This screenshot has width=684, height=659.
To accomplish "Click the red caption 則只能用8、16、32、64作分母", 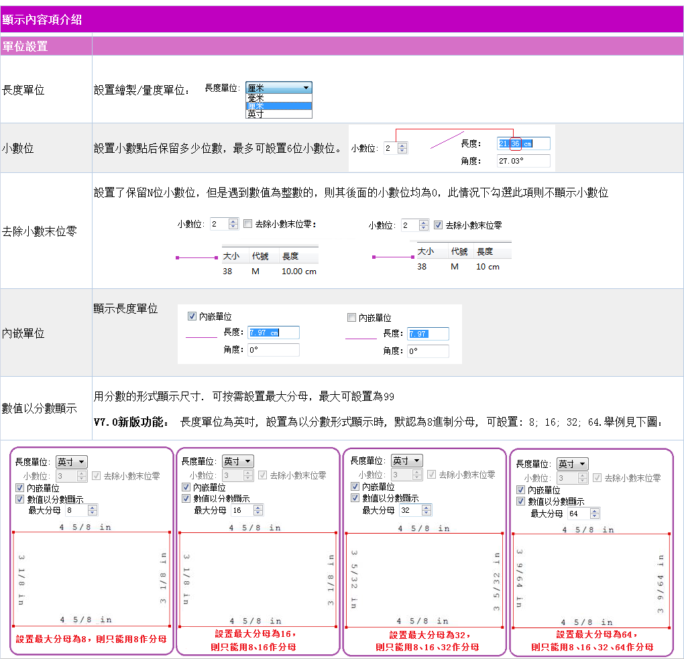I will click(x=592, y=647).
